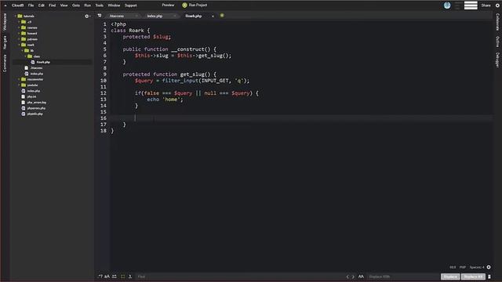Screen dimensions: 502x282
Task: Click the Replace All button
Action: click(x=473, y=277)
